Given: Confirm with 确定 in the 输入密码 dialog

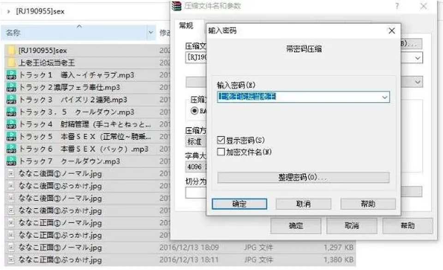Looking at the screenshot, I should tap(239, 204).
